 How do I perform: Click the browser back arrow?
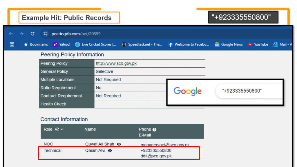pyautogui.click(x=11, y=34)
